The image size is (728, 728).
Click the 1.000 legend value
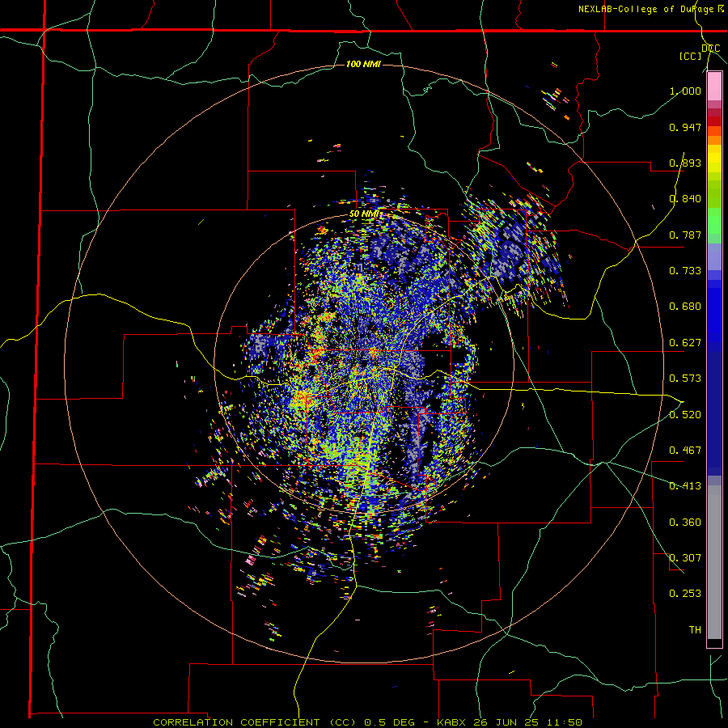click(685, 91)
